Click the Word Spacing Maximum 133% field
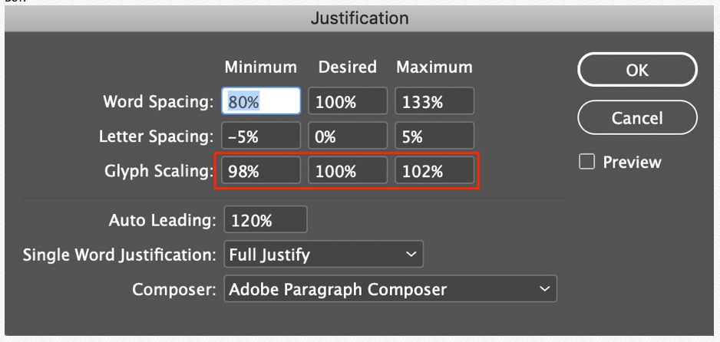The width and height of the screenshot is (720, 342). coord(434,102)
